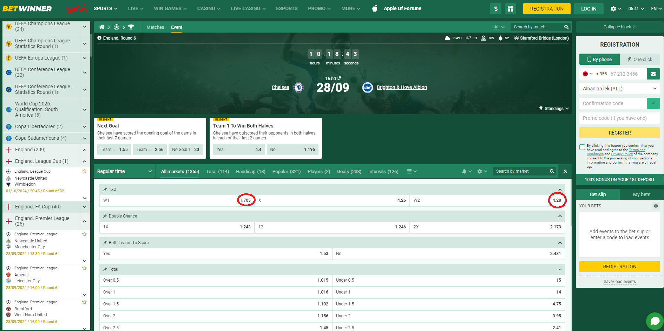The height and width of the screenshot is (331, 664).
Task: Favorite the Arsenal vs Leicester City match
Action: point(84,268)
